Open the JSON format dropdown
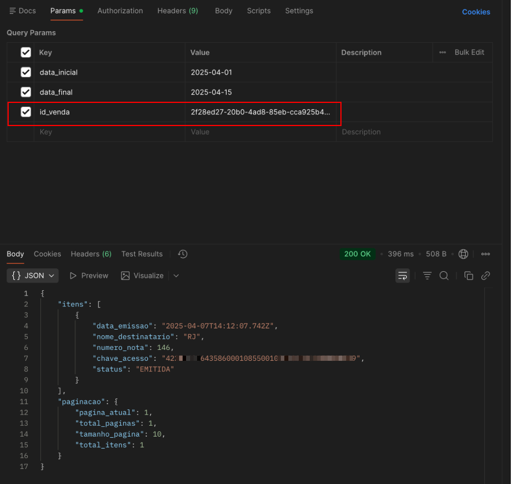Viewport: 512px width, 484px height. tap(33, 276)
